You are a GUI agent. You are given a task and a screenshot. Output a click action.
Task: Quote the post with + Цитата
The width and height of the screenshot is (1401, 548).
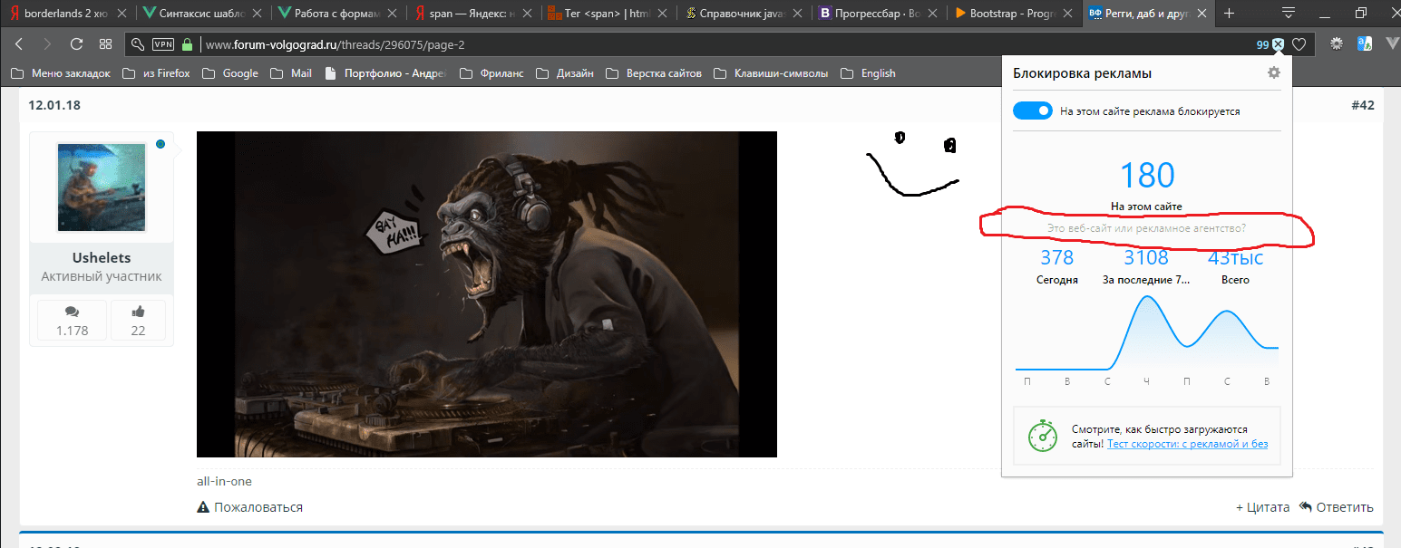tap(1262, 507)
